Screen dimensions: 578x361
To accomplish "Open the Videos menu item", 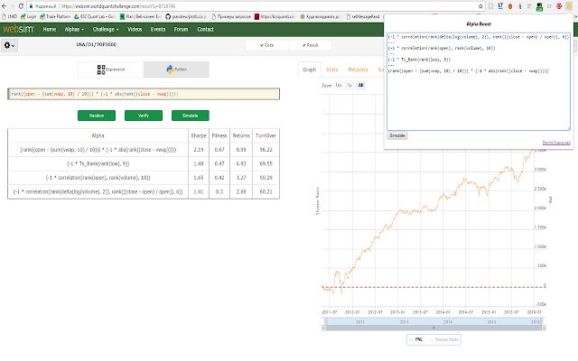I will [135, 29].
